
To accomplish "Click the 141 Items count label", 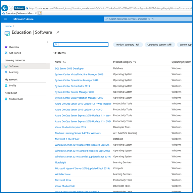I will (x=59, y=53).
